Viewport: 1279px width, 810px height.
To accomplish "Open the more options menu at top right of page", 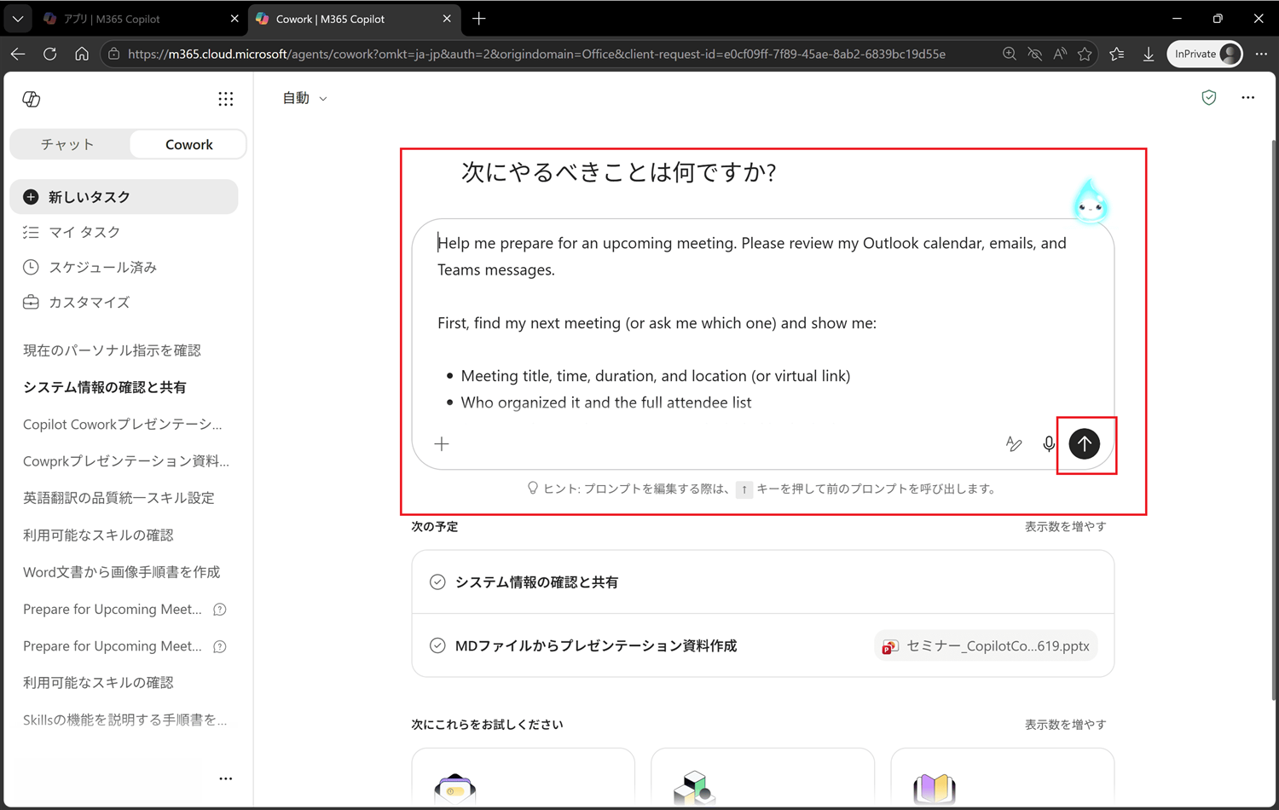I will pos(1247,97).
